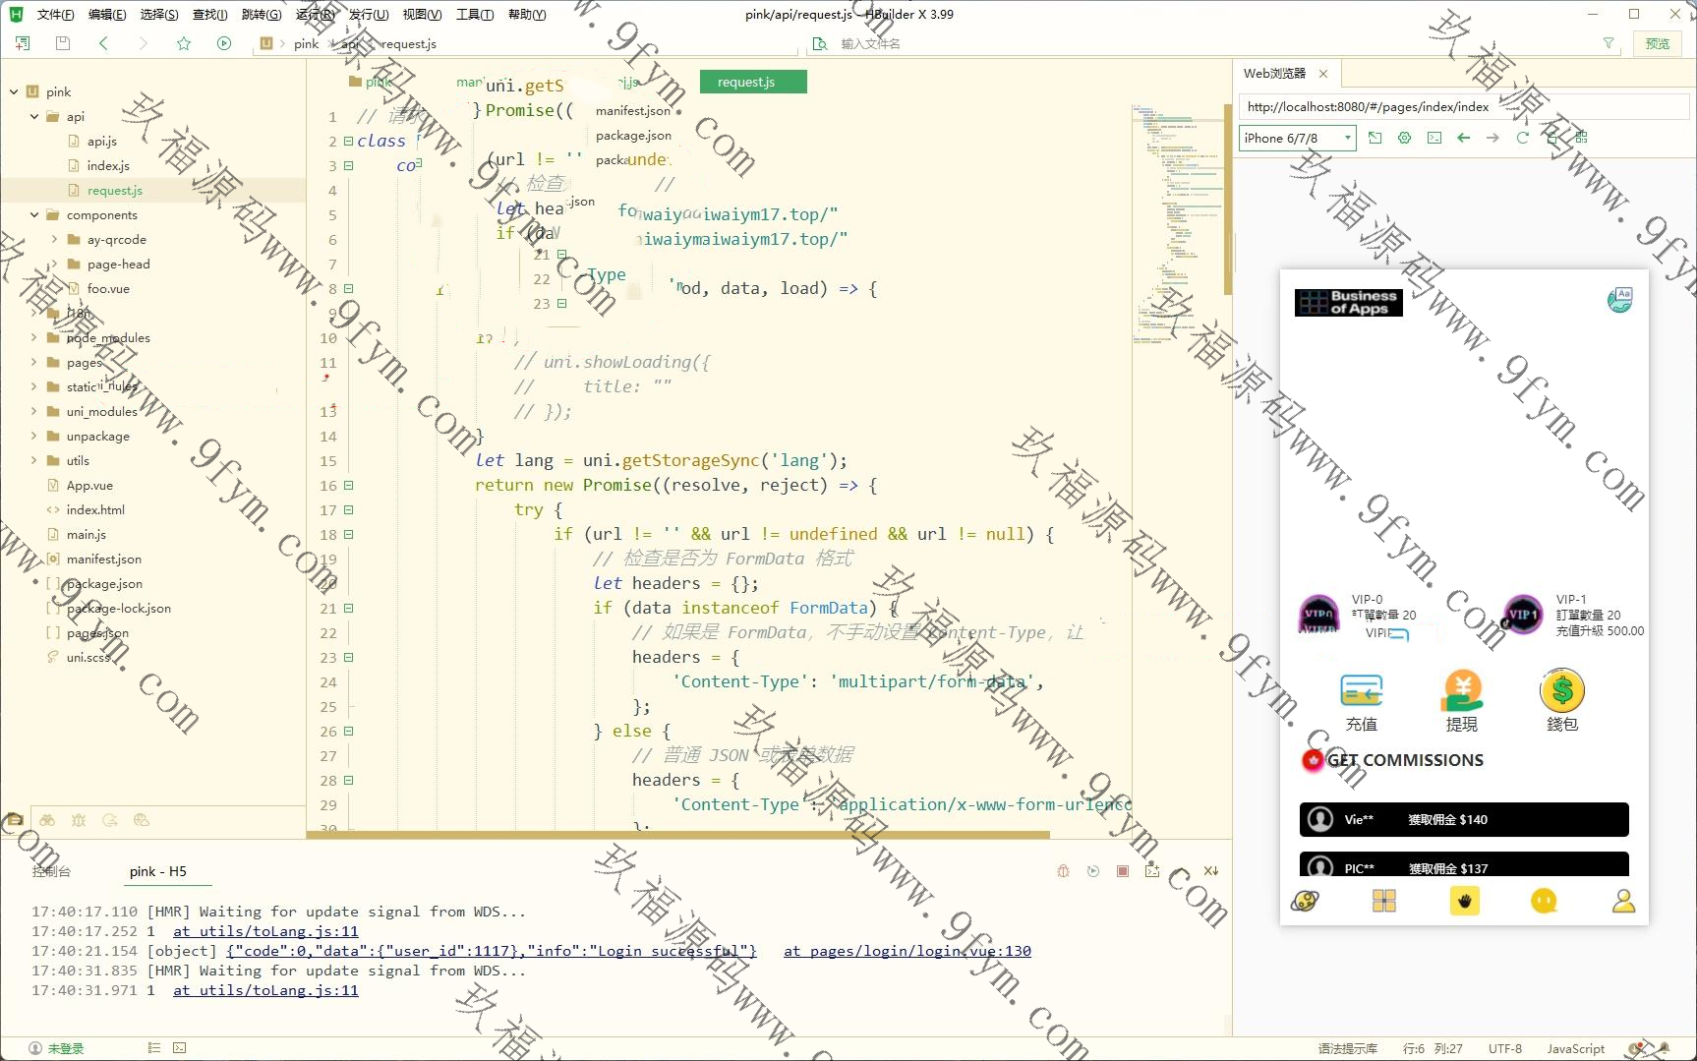Click the bookmark star icon in toolbar
This screenshot has width=1697, height=1061.
click(184, 43)
